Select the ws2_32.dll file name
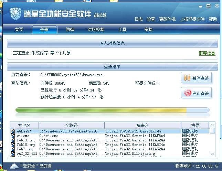The width and height of the screenshot is (222, 171). pyautogui.click(x=27, y=153)
